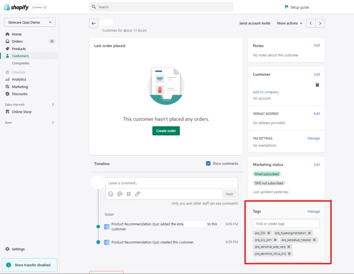Click the Products tag icon
This screenshot has width=354, height=274.
[8, 49]
